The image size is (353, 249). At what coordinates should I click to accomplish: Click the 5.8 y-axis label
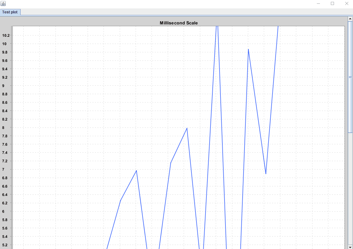[5, 220]
